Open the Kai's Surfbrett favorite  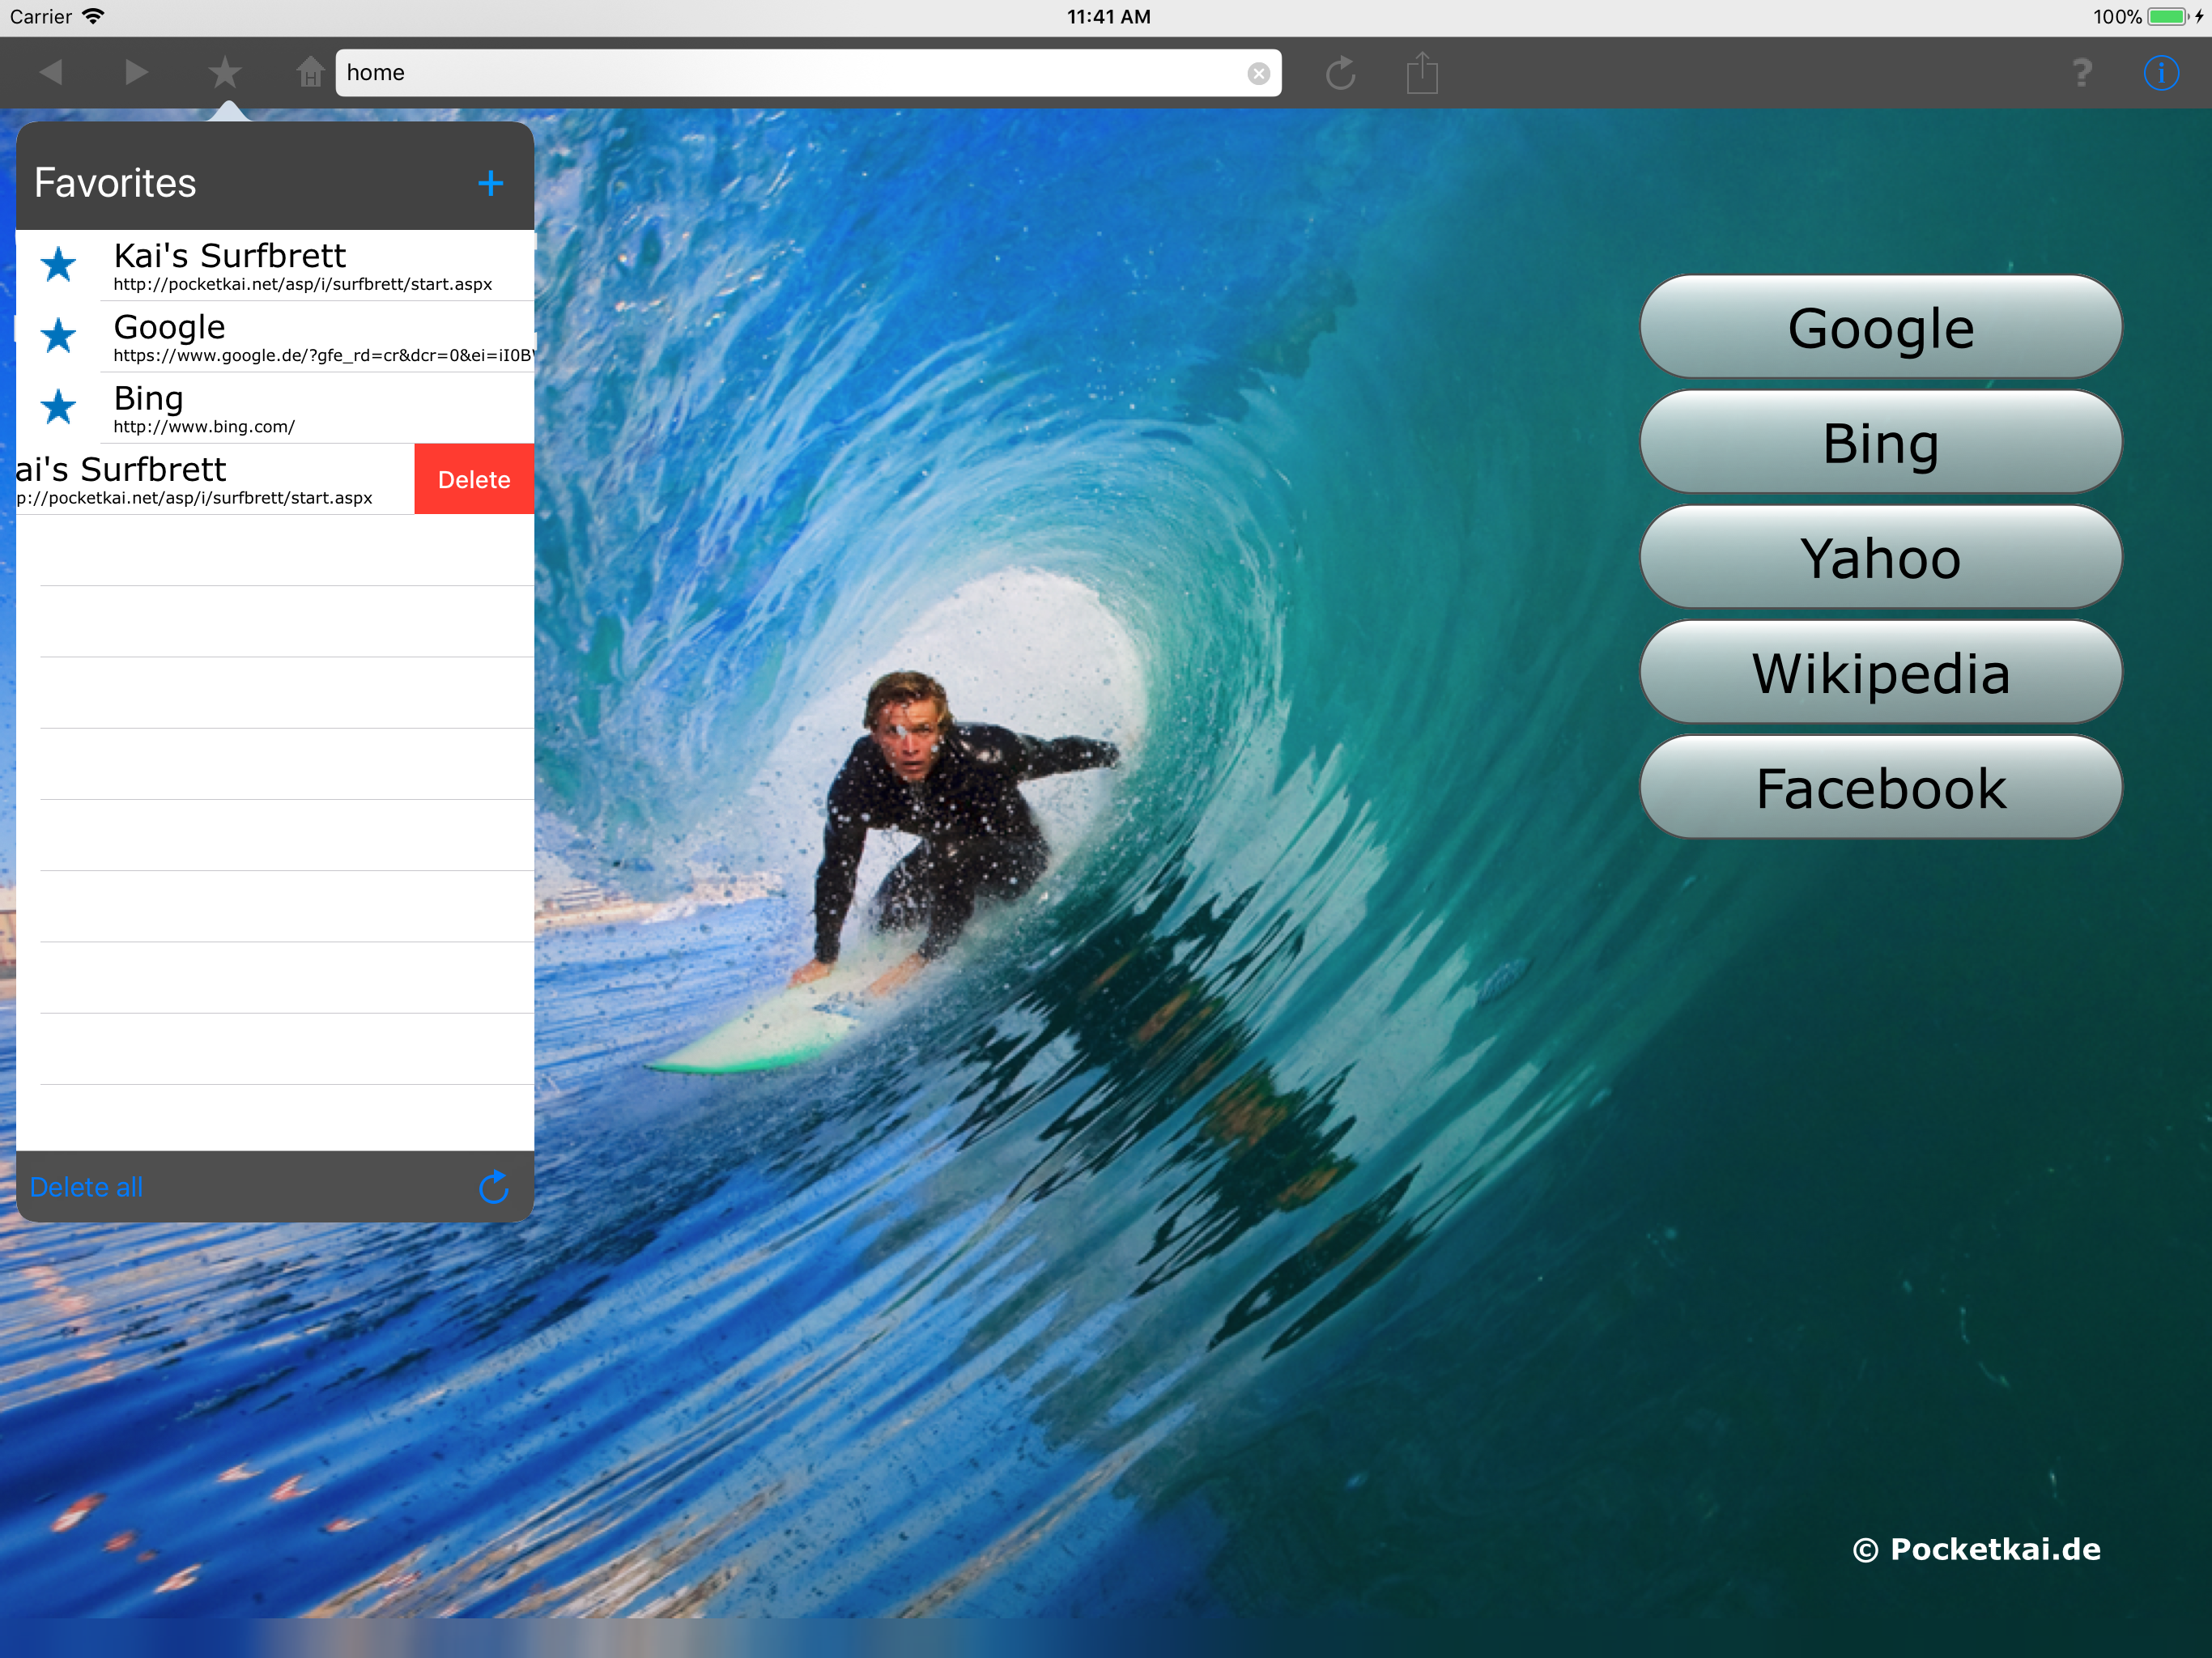pos(275,265)
